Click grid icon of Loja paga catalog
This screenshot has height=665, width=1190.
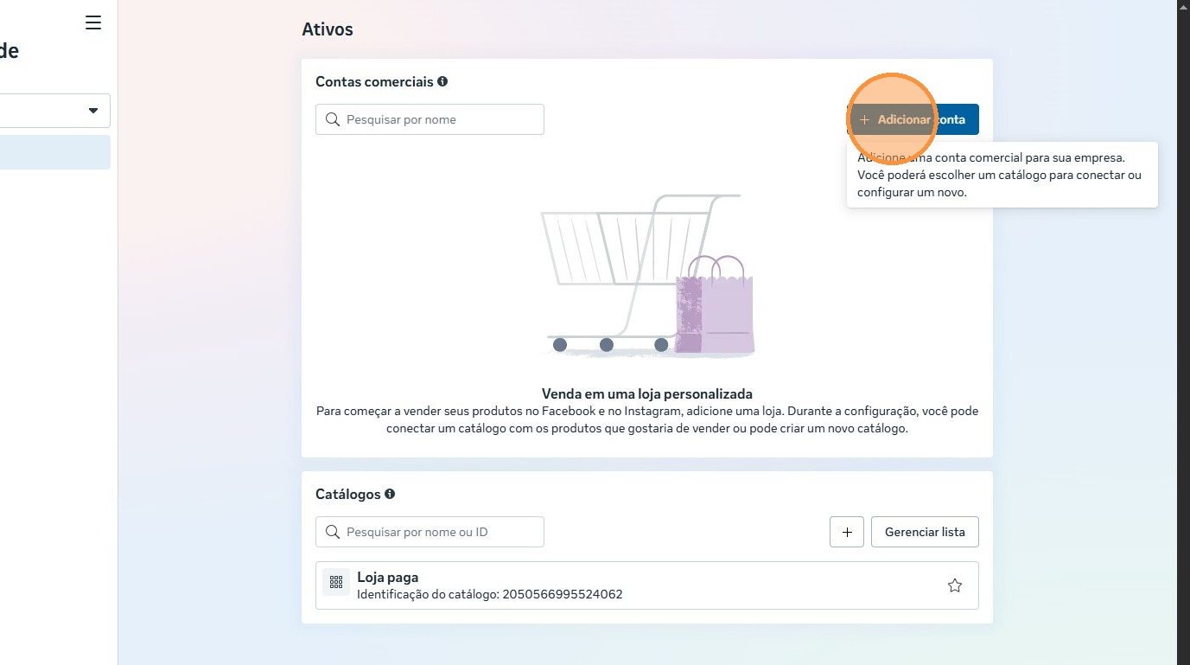[336, 582]
